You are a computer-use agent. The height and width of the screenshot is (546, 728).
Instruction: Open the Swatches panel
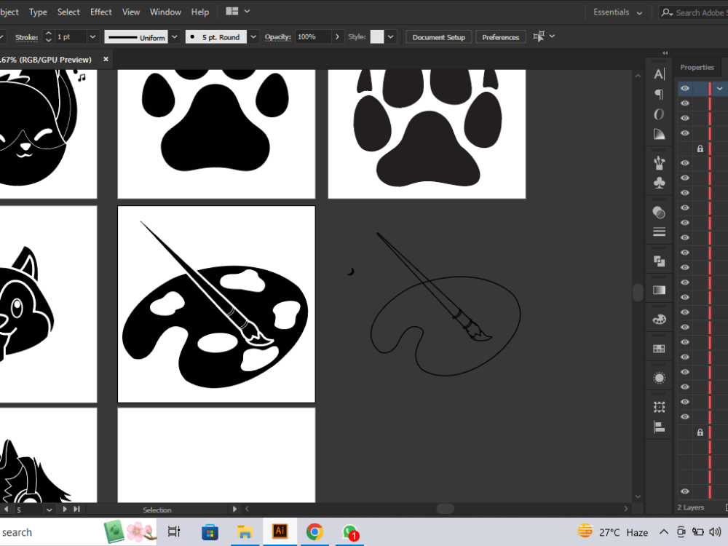[658, 348]
